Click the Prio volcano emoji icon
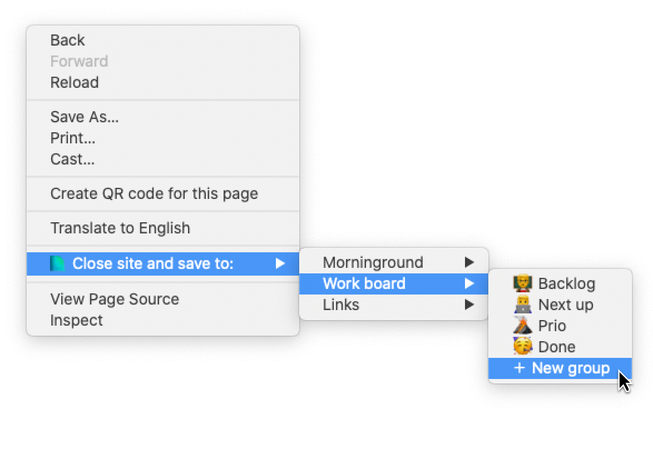Viewport: 653px width, 449px height. [522, 326]
